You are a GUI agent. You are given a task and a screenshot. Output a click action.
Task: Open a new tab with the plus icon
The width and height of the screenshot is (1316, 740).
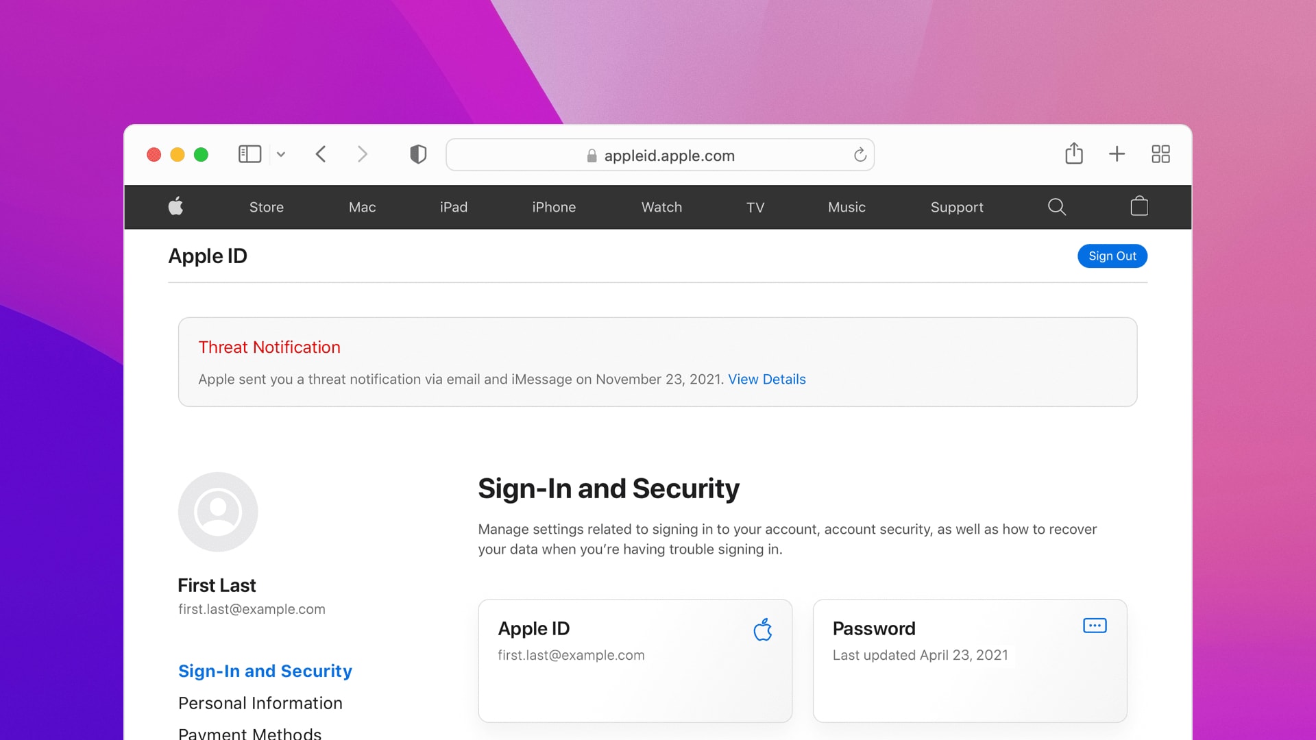tap(1117, 154)
